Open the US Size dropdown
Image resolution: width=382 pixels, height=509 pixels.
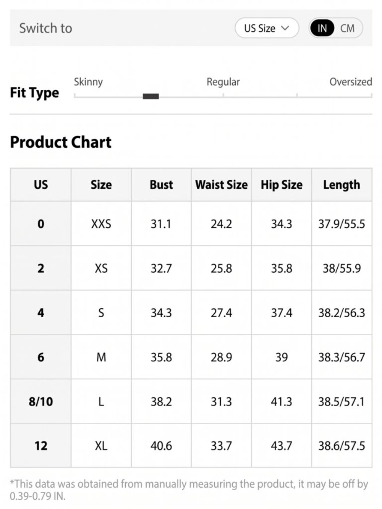[x=267, y=28]
